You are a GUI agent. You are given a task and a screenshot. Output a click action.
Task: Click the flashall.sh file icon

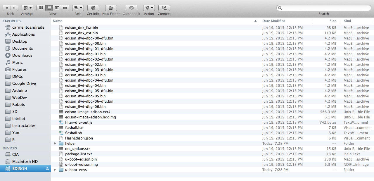click(x=61, y=133)
